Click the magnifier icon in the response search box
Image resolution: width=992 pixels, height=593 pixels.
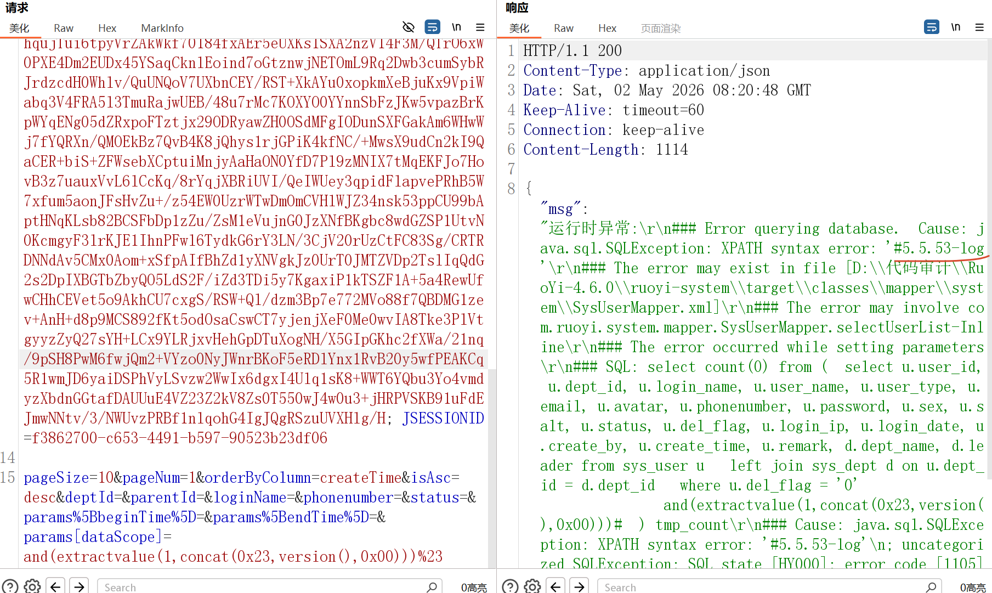tap(931, 586)
